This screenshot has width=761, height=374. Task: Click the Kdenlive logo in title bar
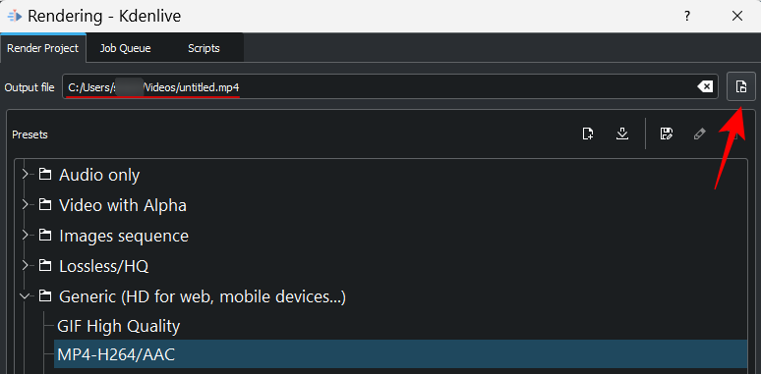(x=15, y=16)
